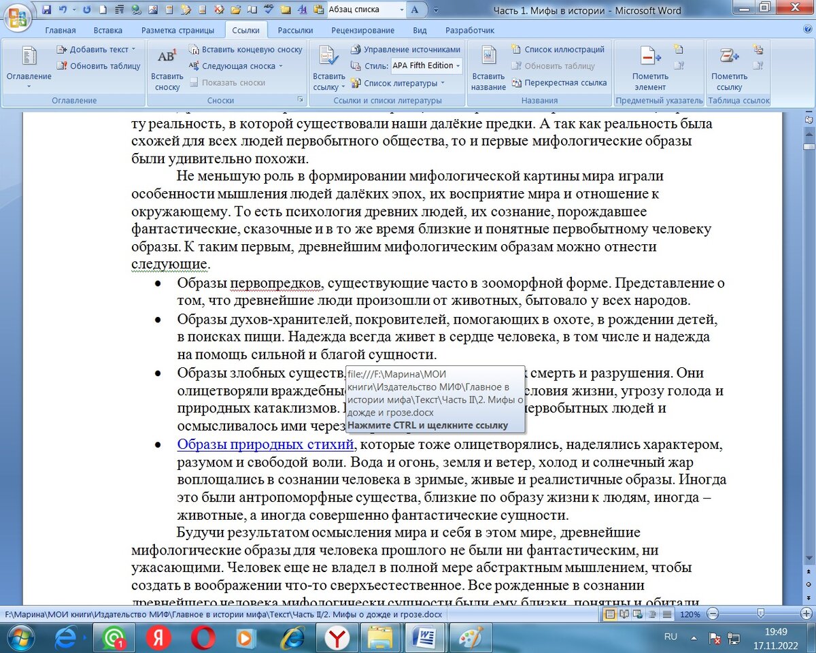
Task: Expand the Undo history arrow
Action: point(73,10)
